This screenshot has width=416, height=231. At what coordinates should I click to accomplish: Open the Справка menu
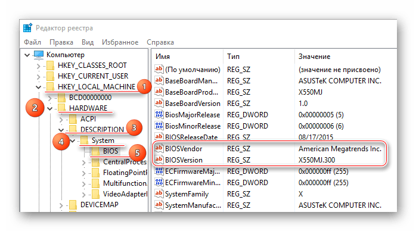(160, 42)
